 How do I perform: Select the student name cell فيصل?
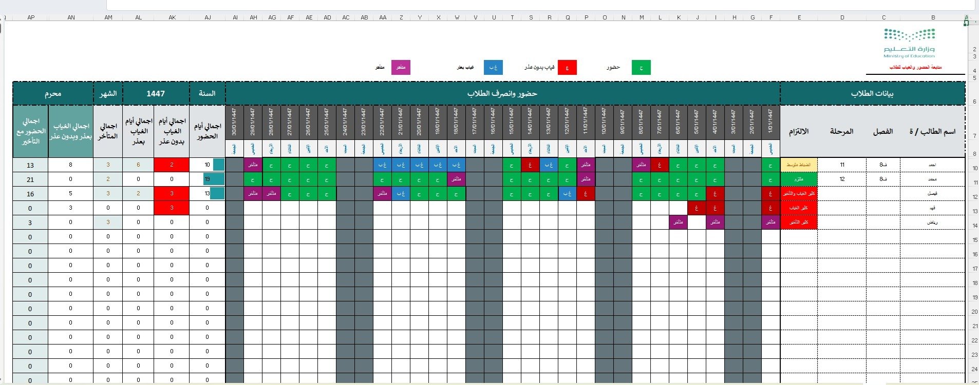(x=932, y=194)
